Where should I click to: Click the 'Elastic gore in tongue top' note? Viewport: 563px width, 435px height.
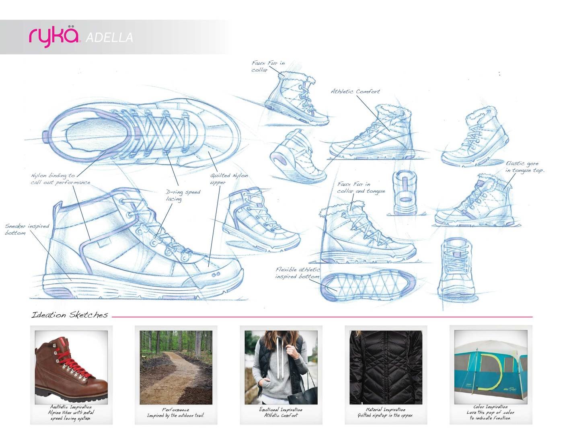(524, 167)
